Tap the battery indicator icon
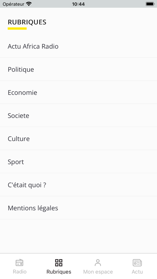The image size is (157, 279). 150,4
